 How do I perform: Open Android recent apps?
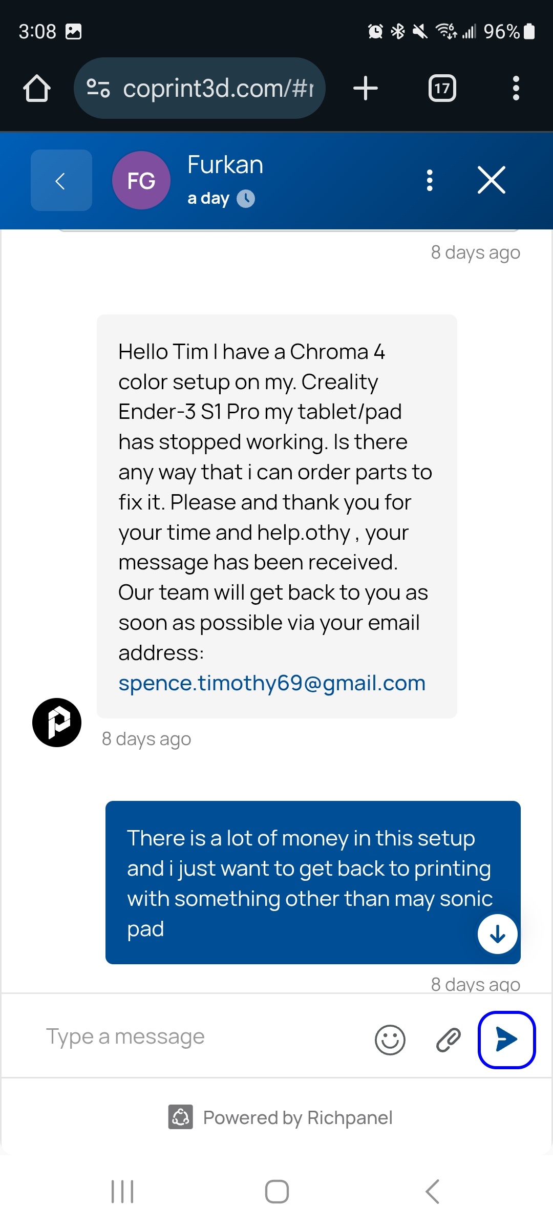pyautogui.click(x=122, y=1192)
